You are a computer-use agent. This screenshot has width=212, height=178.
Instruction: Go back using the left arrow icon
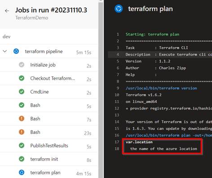click(x=7, y=11)
